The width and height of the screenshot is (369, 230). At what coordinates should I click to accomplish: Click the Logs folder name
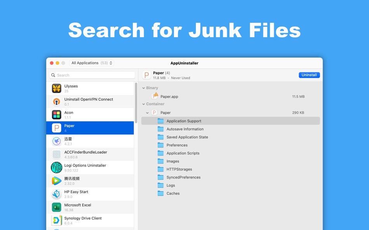(171, 185)
